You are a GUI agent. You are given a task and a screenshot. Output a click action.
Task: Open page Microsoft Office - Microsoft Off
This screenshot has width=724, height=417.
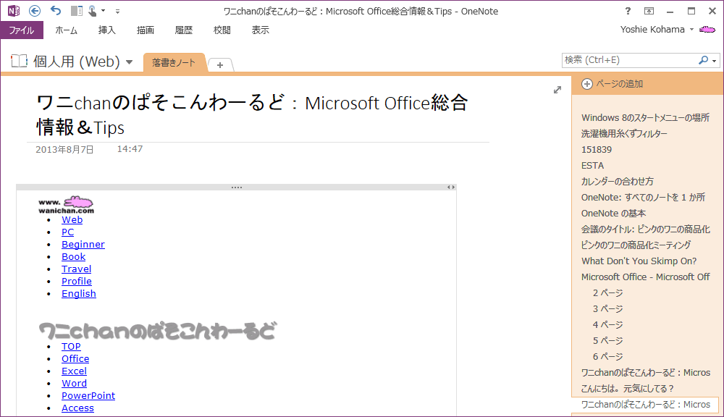pos(646,277)
